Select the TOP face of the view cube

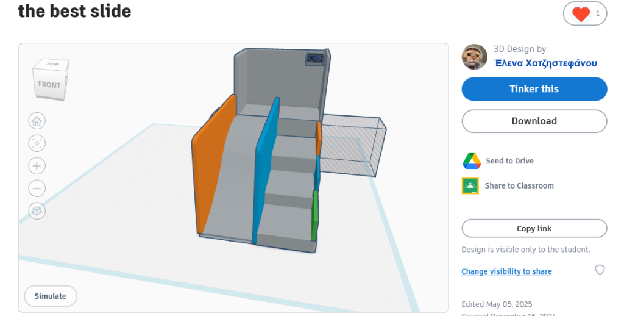click(53, 64)
